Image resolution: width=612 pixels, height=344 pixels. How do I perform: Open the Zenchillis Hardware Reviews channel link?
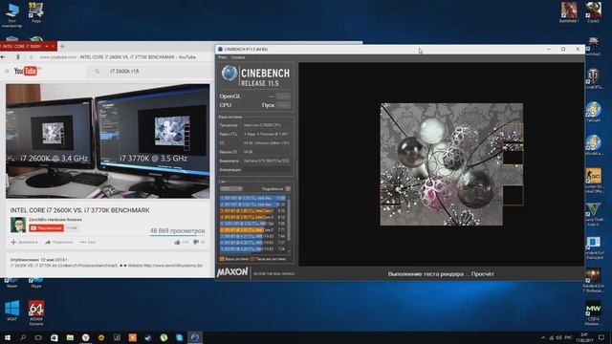click(x=55, y=220)
